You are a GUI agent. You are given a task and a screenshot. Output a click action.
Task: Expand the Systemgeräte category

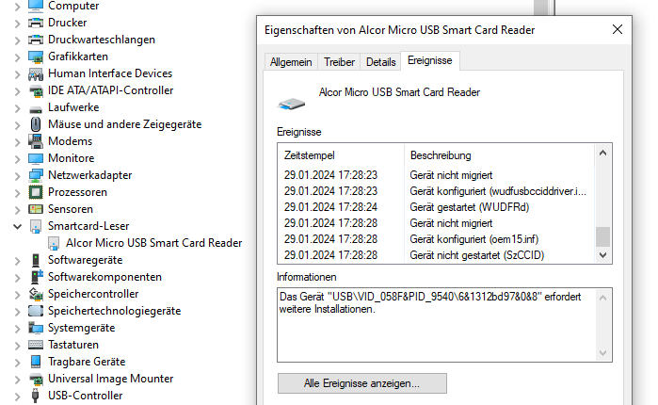pyautogui.click(x=17, y=328)
